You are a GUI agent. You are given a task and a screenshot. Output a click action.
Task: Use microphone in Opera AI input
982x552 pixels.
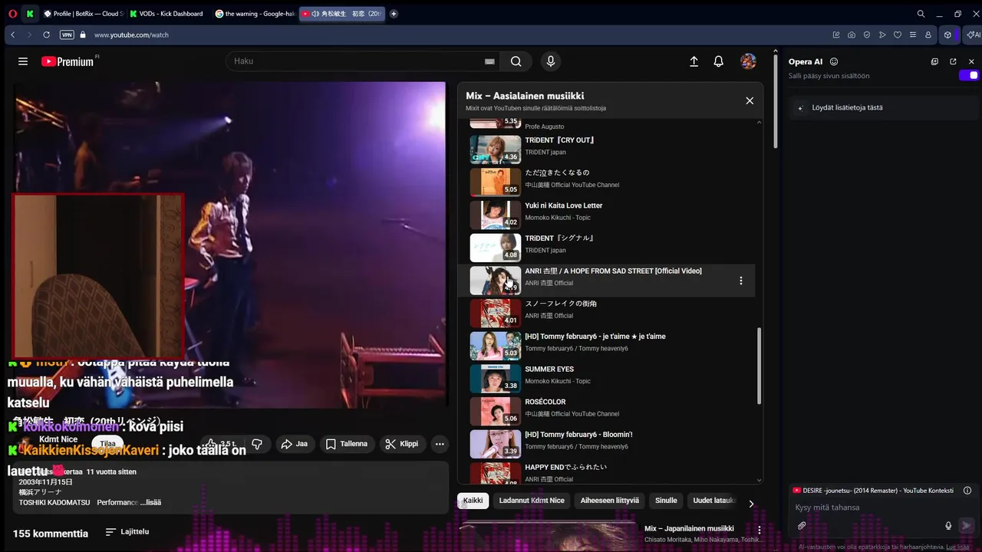pyautogui.click(x=948, y=526)
